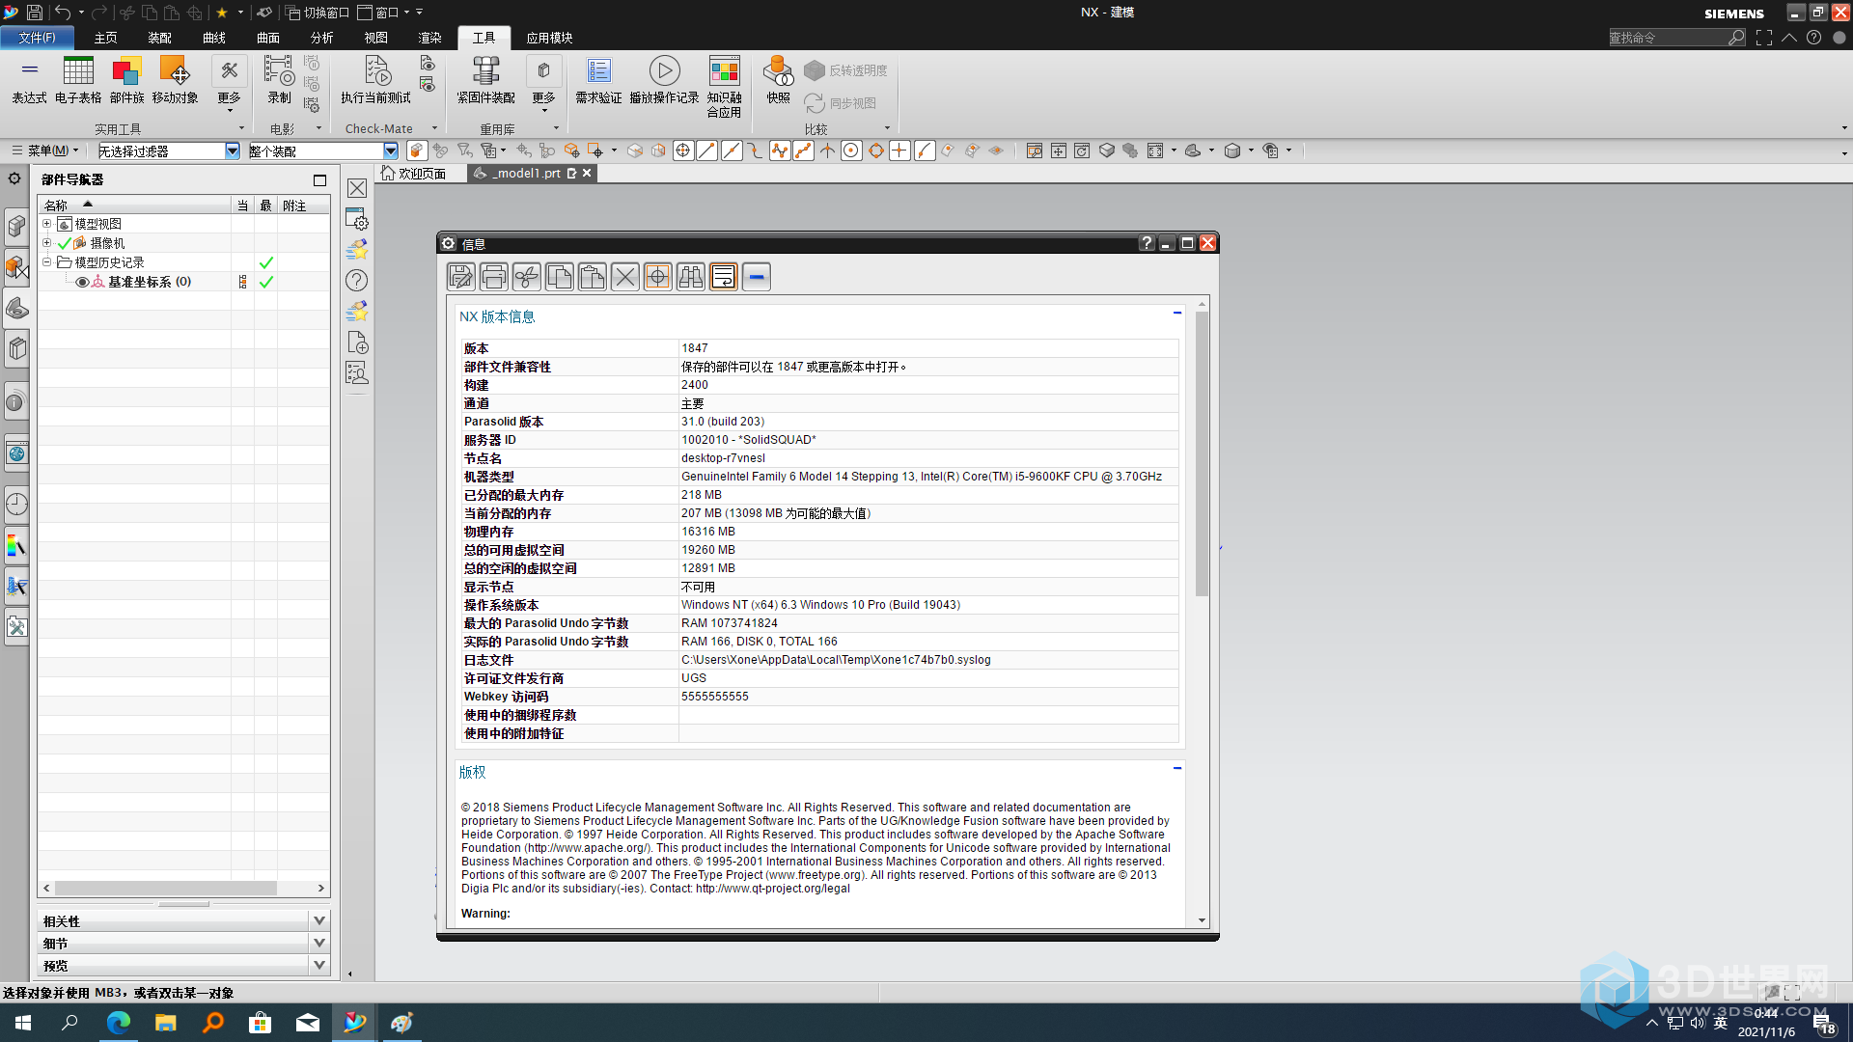Save the Information window as file
1853x1042 pixels.
tap(460, 277)
